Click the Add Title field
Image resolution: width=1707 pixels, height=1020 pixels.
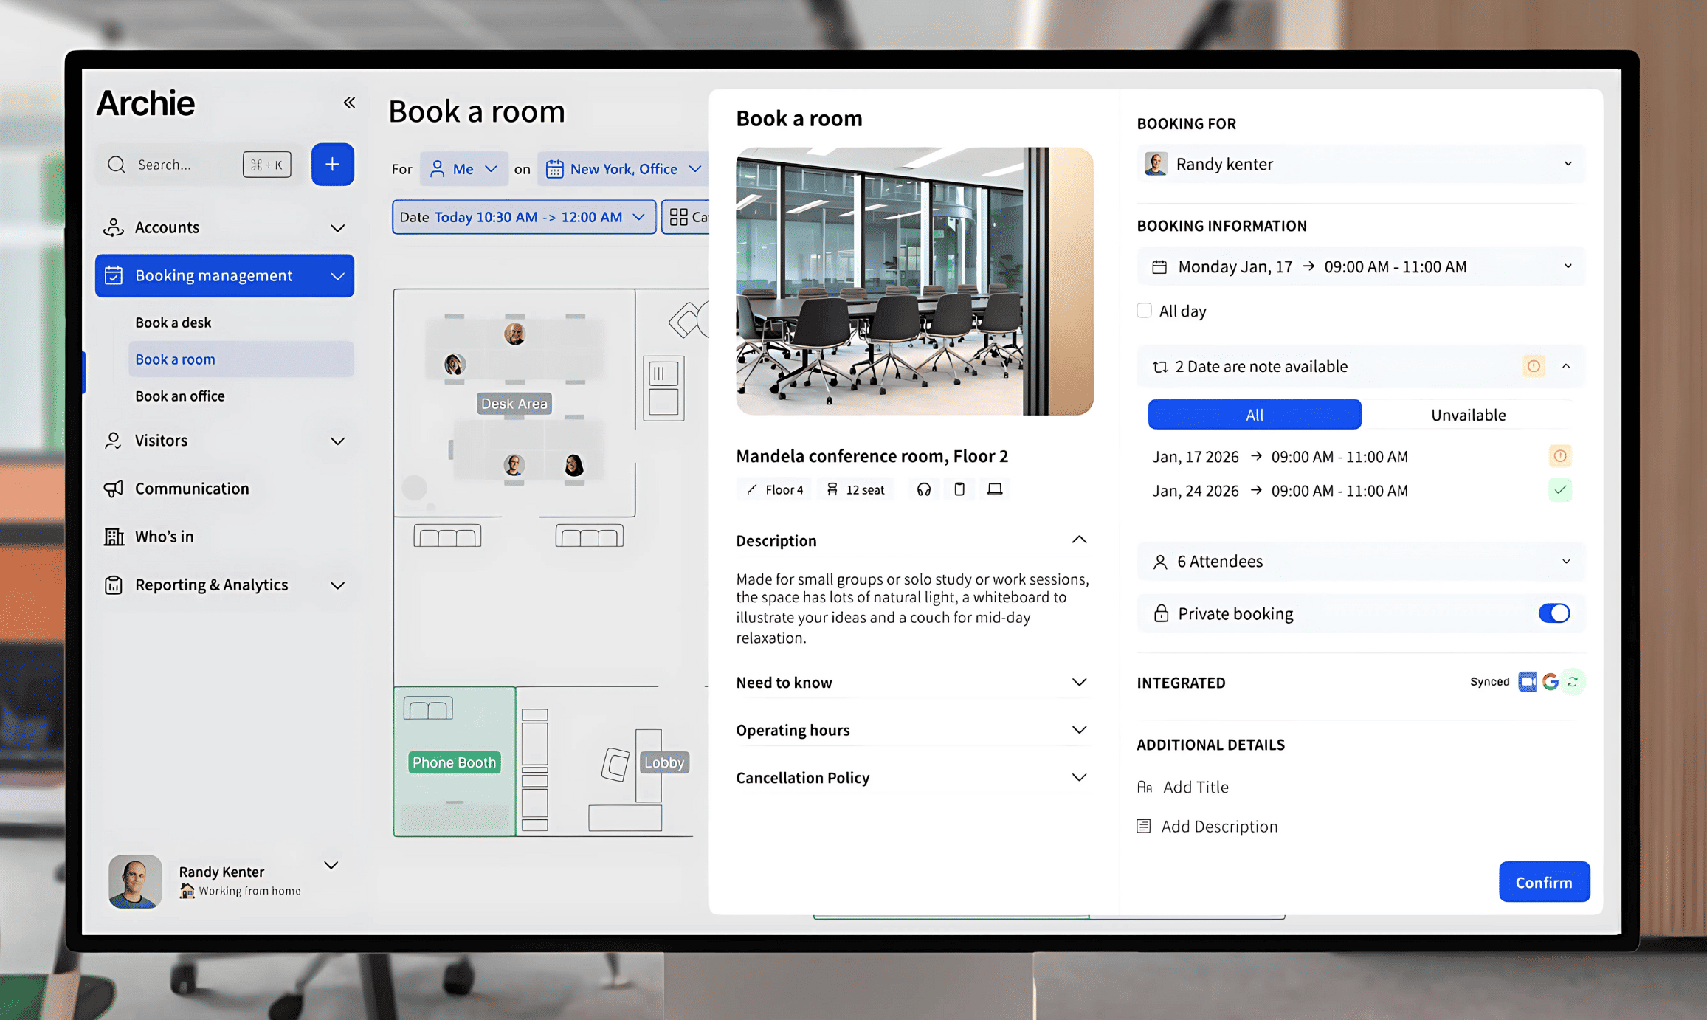pos(1195,788)
